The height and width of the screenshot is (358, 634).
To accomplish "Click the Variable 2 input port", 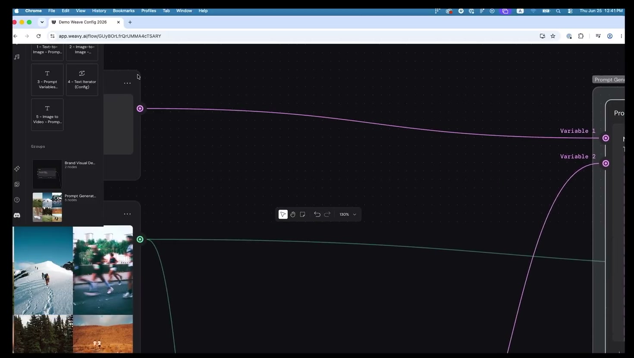I will tap(606, 163).
